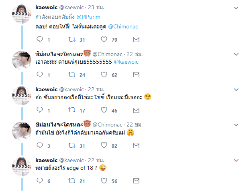Like the tweet with 92 likes
The width and height of the screenshot is (251, 191).
pyautogui.click(x=104, y=146)
